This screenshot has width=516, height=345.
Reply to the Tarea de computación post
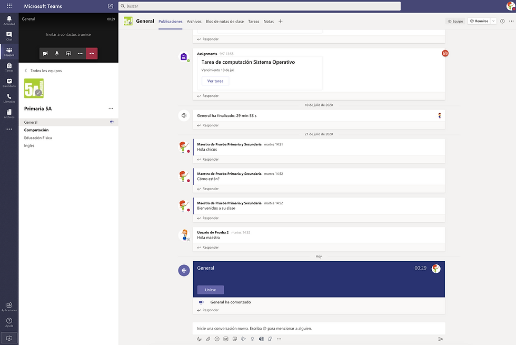(208, 96)
